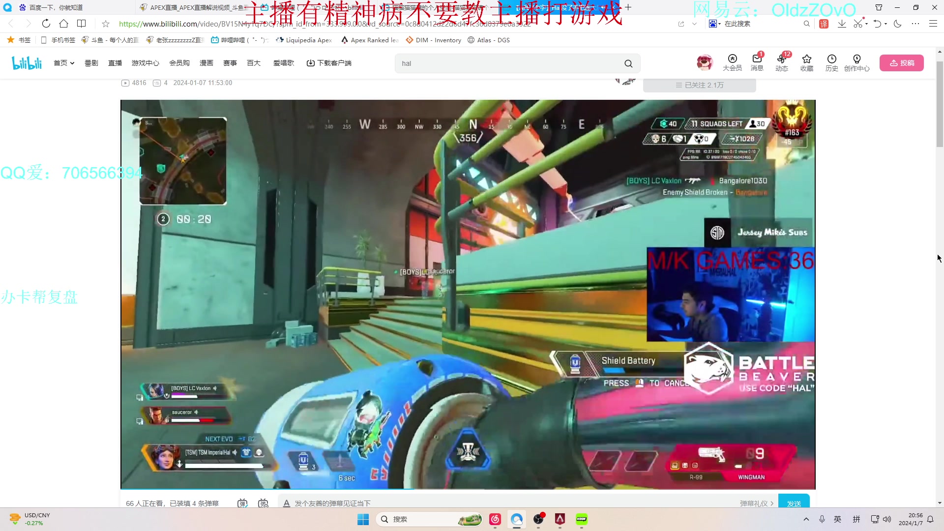The width and height of the screenshot is (944, 531).
Task: Expand the system tray hidden icons chevron
Action: pyautogui.click(x=806, y=519)
